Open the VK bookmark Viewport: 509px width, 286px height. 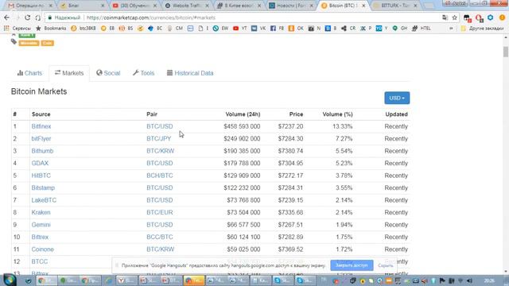(x=258, y=29)
